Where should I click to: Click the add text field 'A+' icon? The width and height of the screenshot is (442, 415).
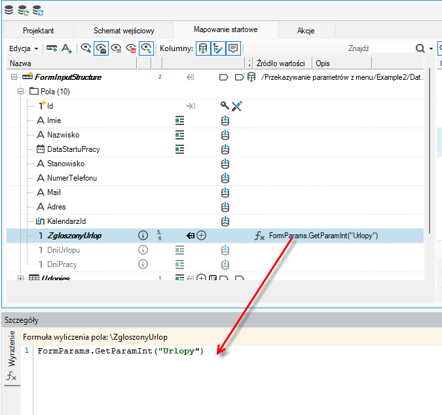[x=67, y=48]
